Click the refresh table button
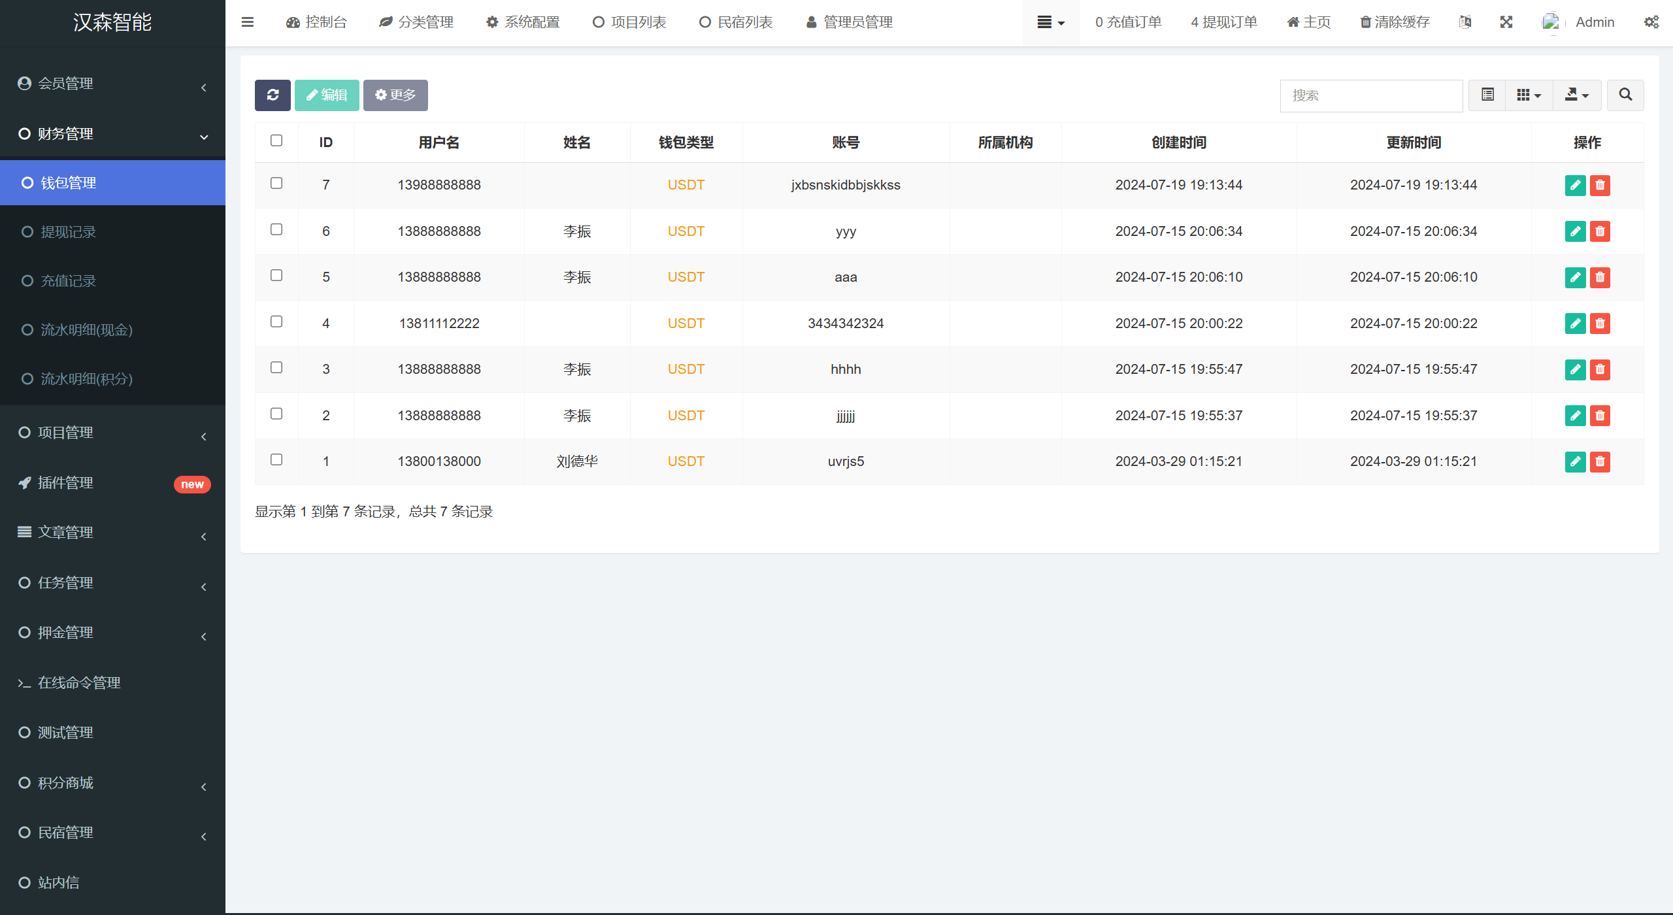1673x915 pixels. click(x=273, y=95)
